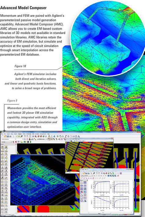Screen dimensions: 145x217
Task: Select Smith chart icon in data display palette
Action: [85, 186]
